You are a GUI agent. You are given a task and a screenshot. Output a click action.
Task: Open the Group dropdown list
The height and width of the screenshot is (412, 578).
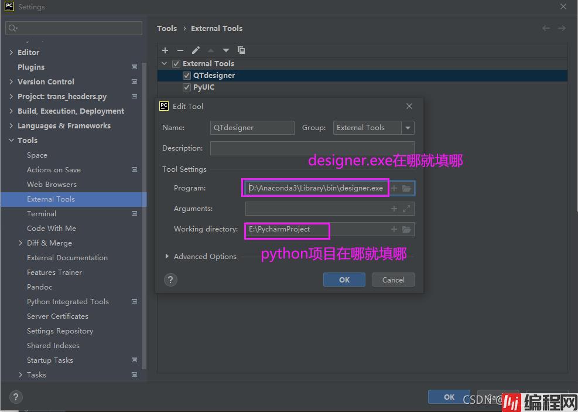(x=408, y=128)
